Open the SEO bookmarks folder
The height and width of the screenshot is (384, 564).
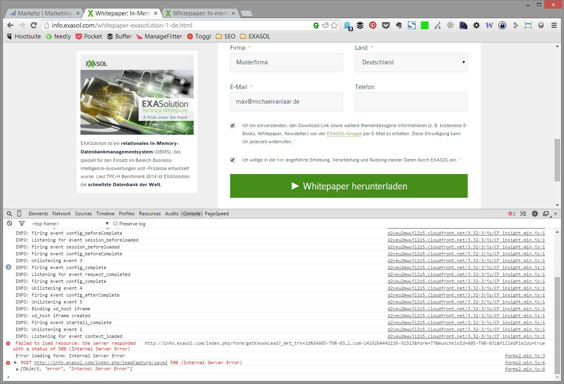coord(226,36)
